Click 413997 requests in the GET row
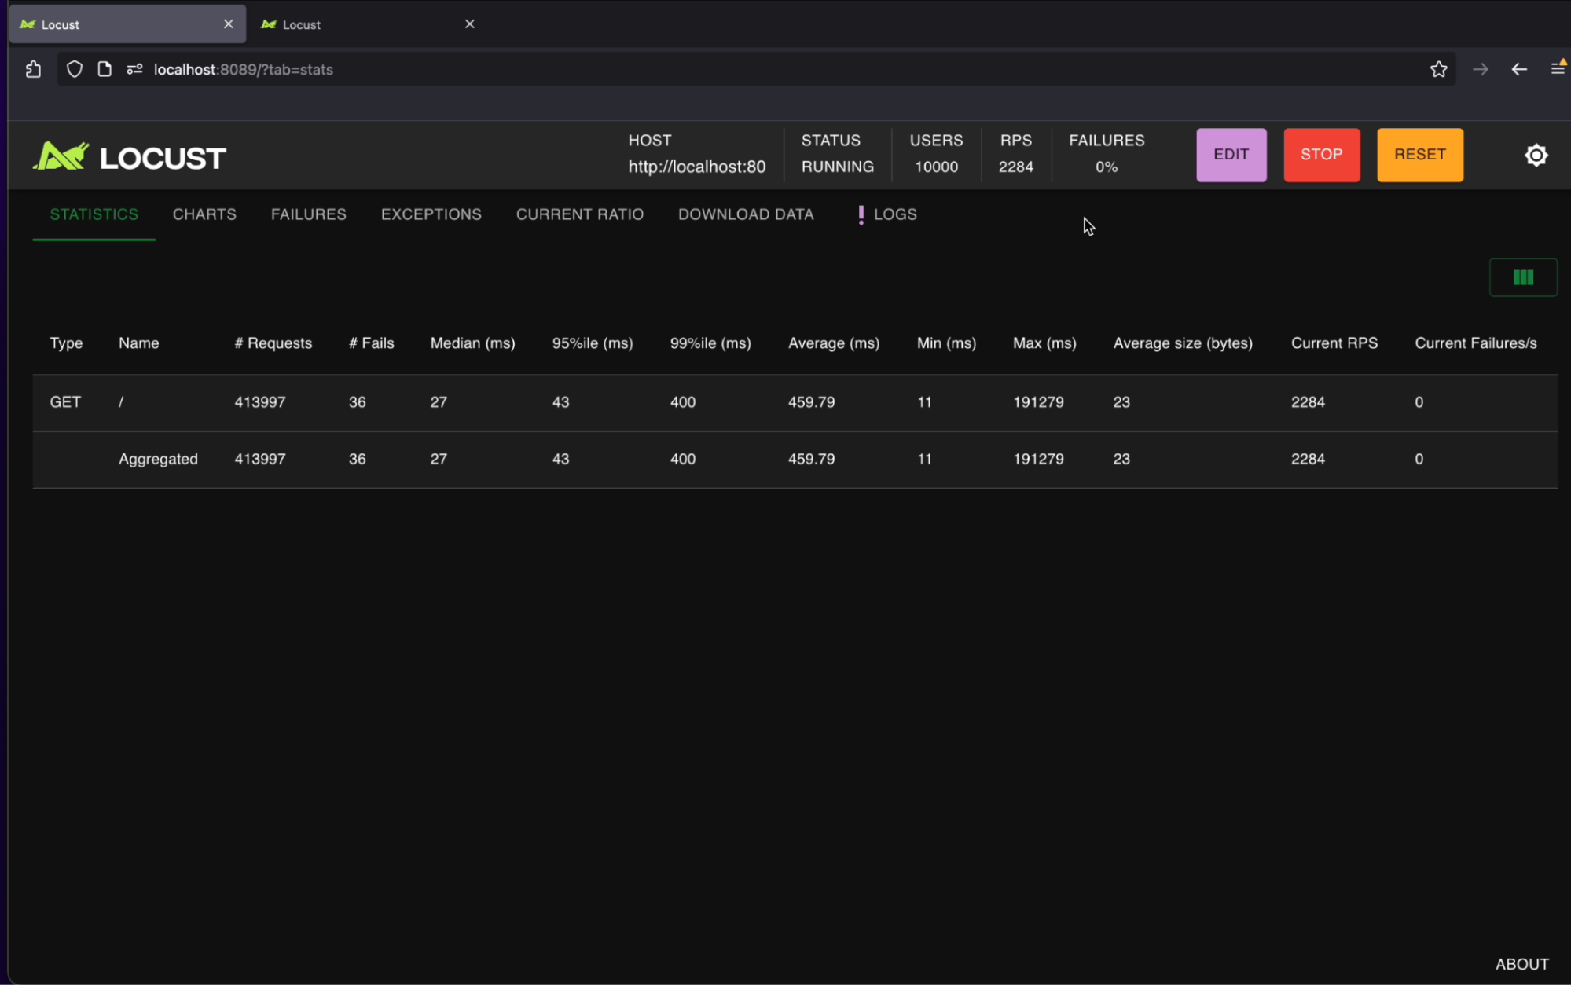 click(260, 402)
